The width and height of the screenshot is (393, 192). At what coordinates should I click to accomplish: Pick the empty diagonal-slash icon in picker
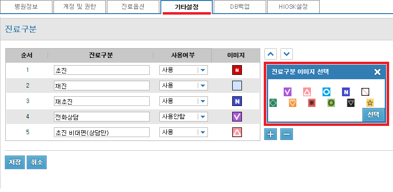pos(365,92)
